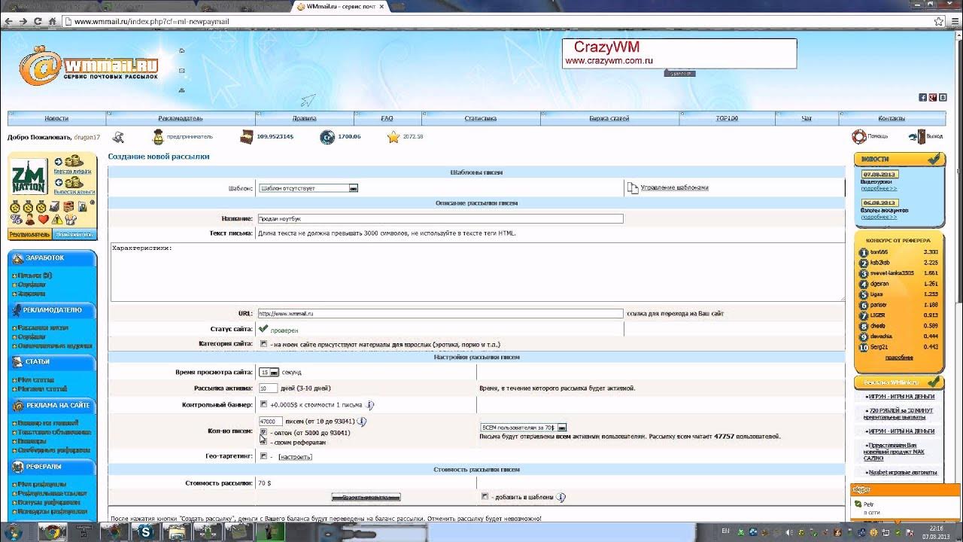Open the Рекламодатель menu item
The image size is (963, 542).
pos(180,118)
